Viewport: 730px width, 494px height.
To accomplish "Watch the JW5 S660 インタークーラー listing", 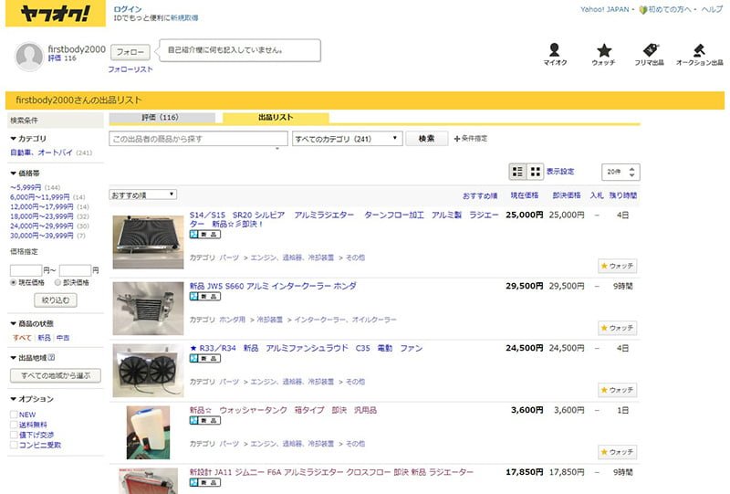I will (618, 328).
